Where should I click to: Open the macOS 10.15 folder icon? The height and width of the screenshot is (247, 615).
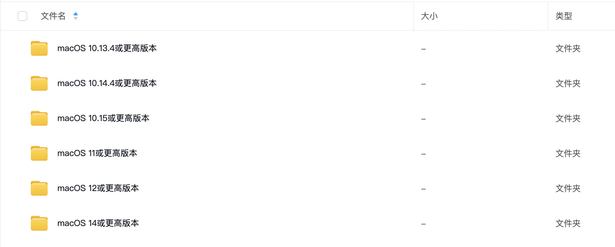click(39, 118)
